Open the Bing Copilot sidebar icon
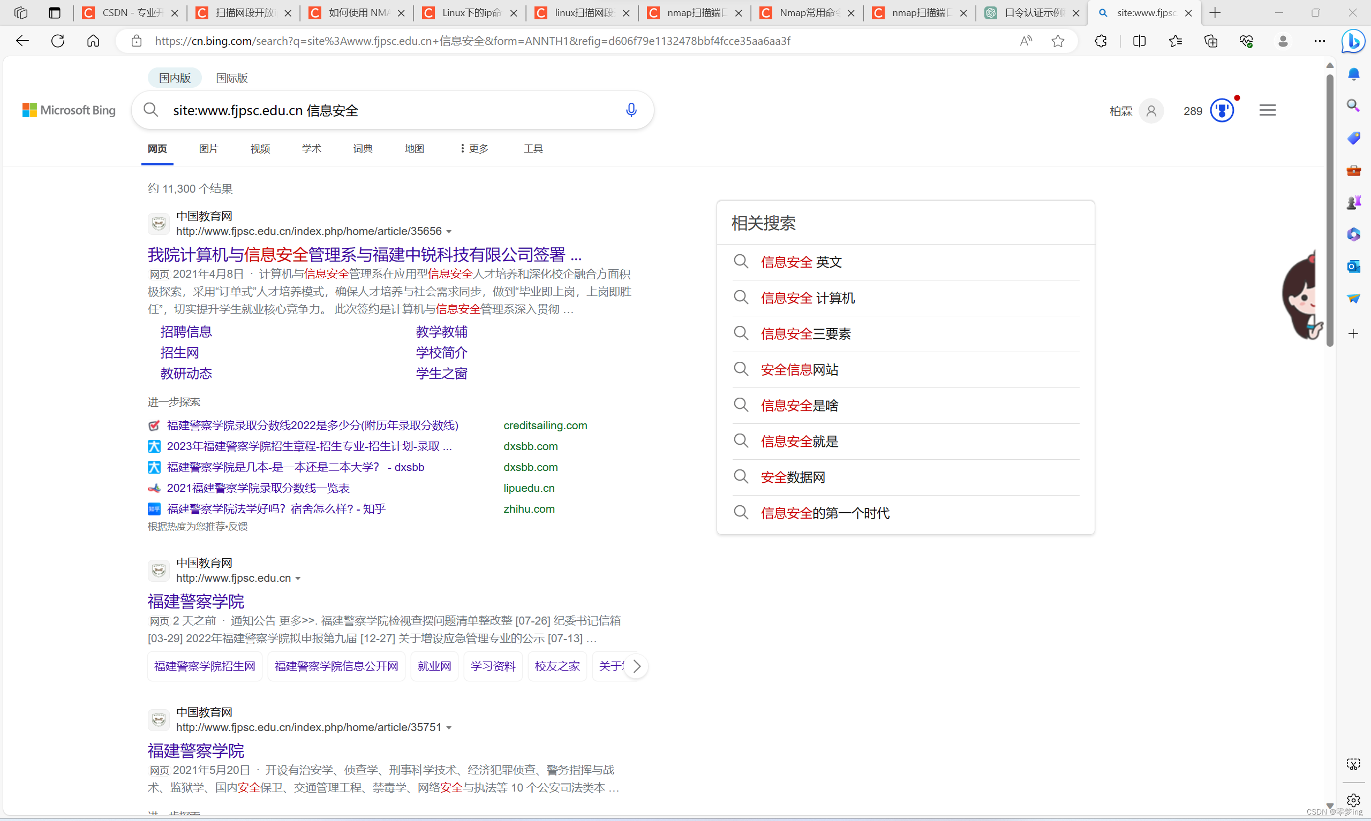Screen dimensions: 1371x821 point(1353,42)
